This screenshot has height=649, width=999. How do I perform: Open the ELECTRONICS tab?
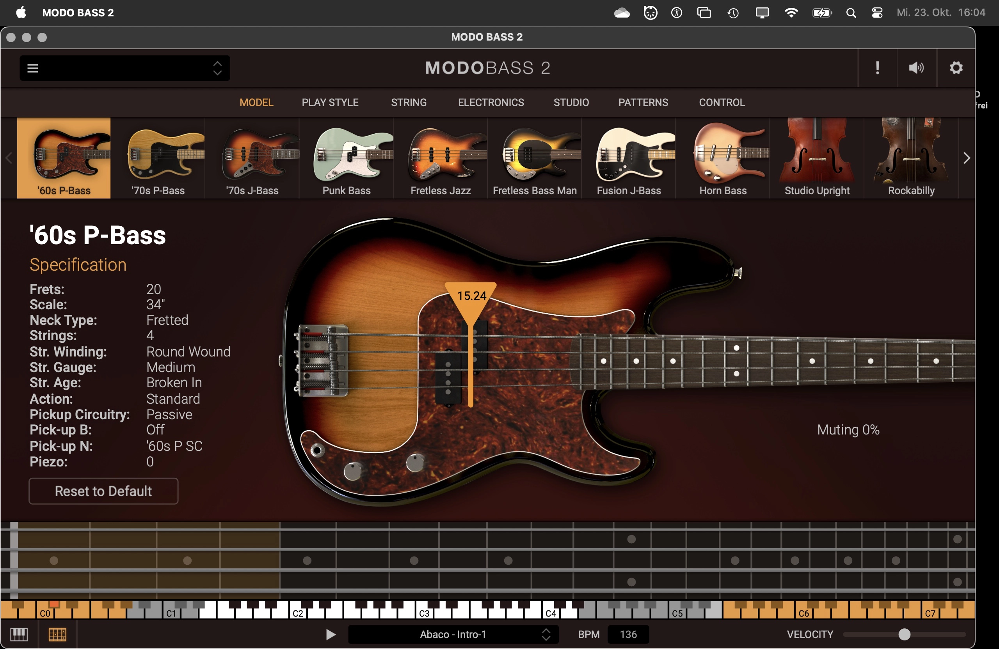tap(491, 102)
